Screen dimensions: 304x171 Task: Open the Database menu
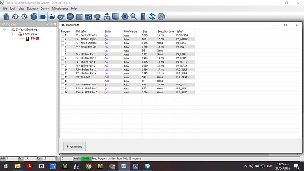coord(32,8)
